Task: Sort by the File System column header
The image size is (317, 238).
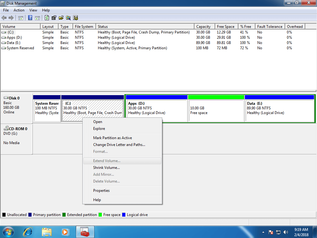Action: (x=84, y=27)
